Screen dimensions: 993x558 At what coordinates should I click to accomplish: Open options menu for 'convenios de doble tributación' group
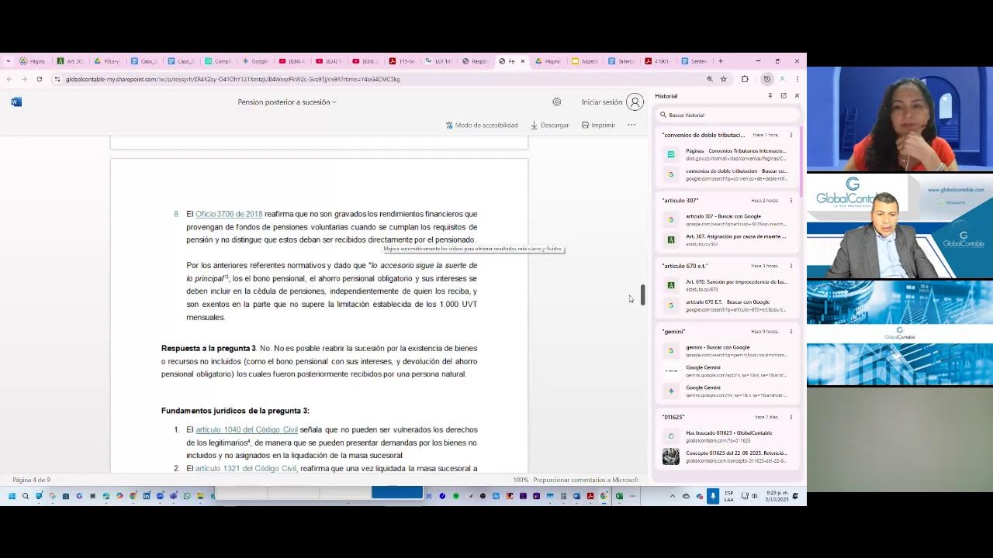(791, 135)
